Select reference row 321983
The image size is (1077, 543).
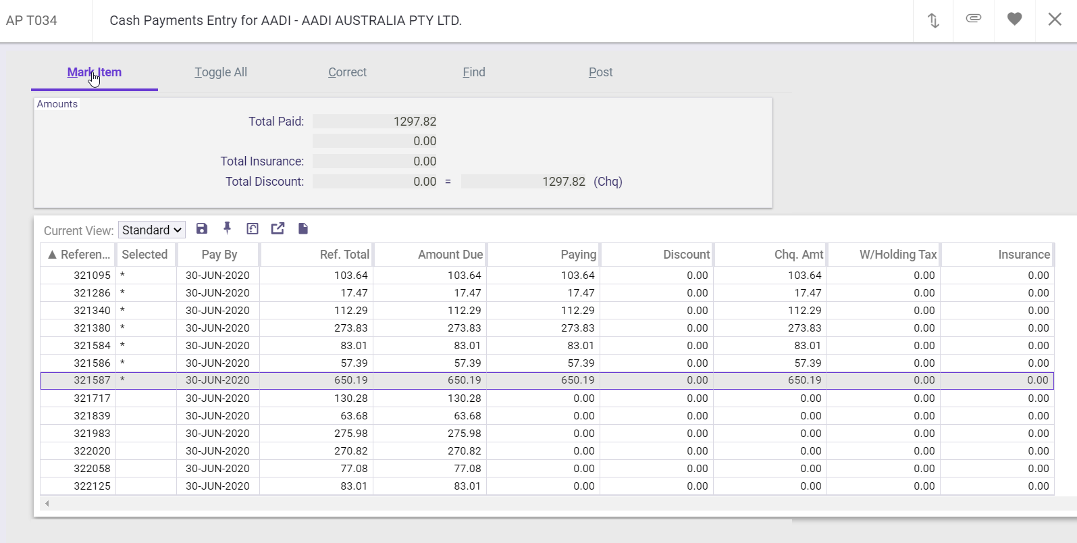pos(547,434)
